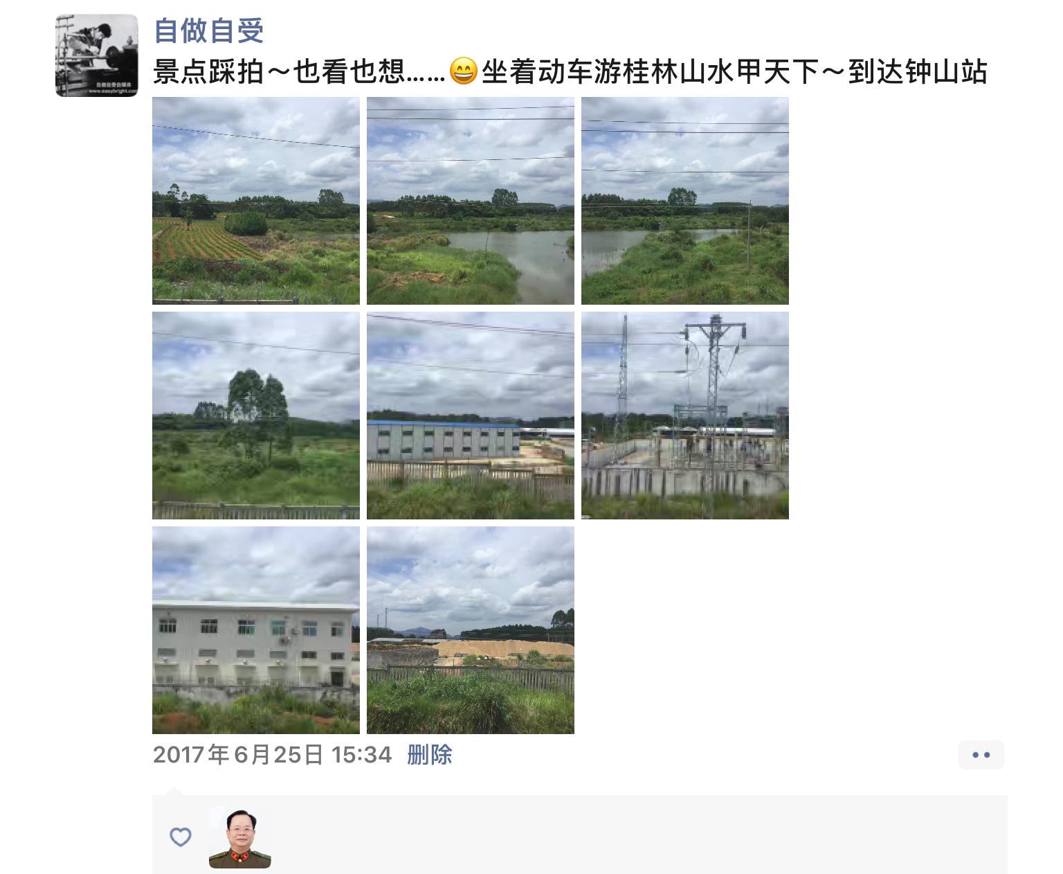Open the pond with utility pole photo
Image resolution: width=1063 pixels, height=874 pixels.
click(685, 201)
